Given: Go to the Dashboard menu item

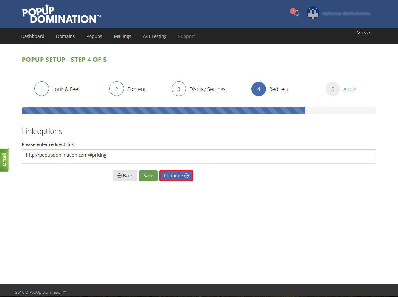Looking at the screenshot, I should pyautogui.click(x=33, y=36).
